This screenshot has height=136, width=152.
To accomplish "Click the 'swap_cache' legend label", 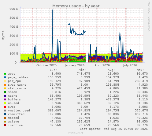I will tap(17, 85).
